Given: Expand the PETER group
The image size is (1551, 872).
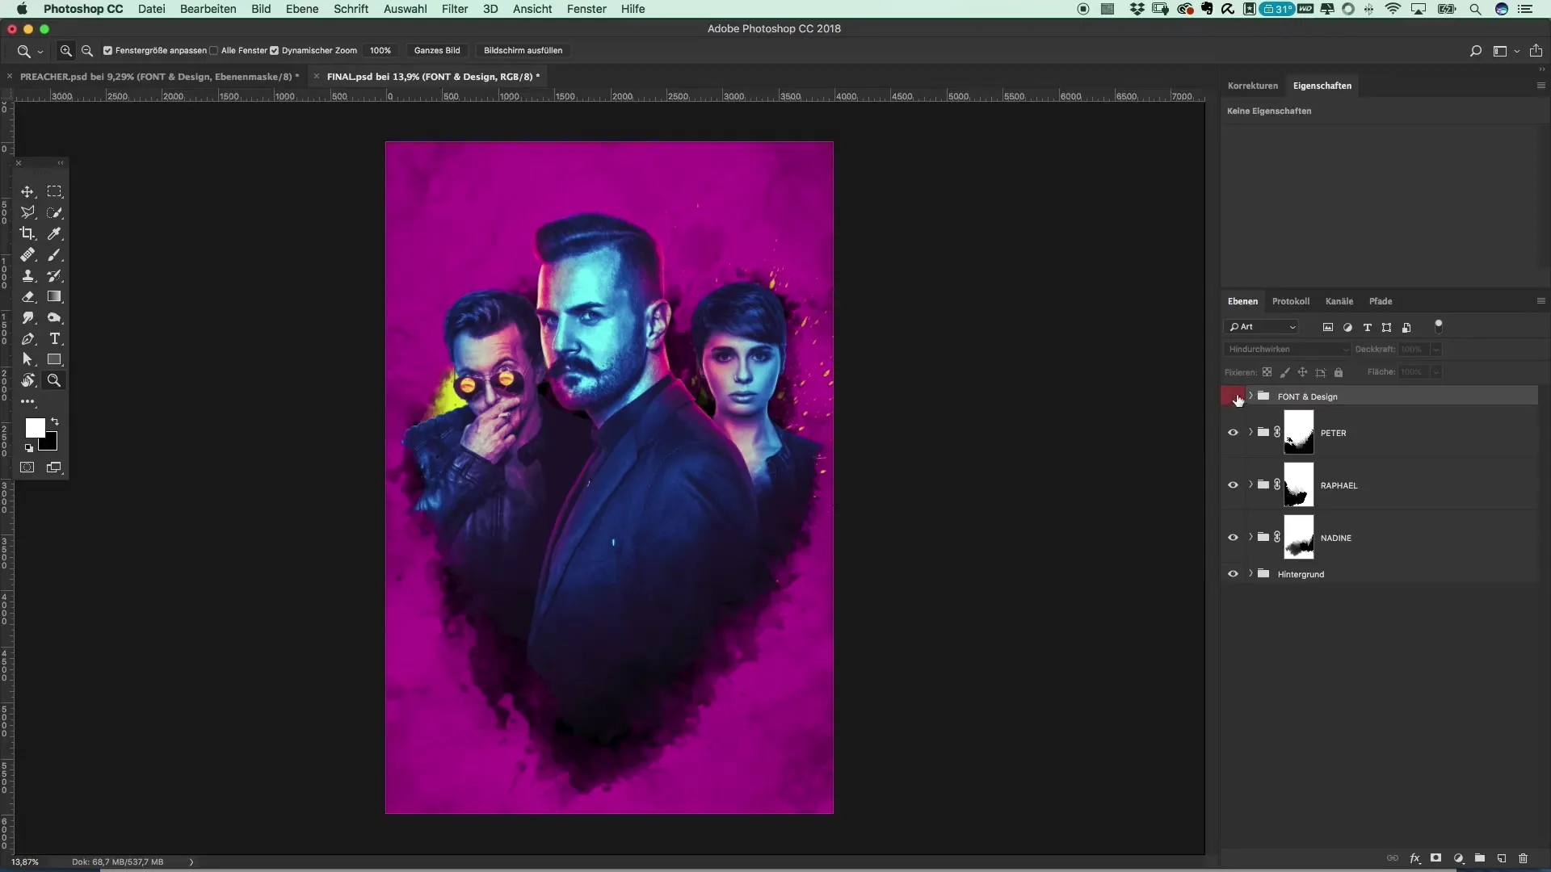Looking at the screenshot, I should point(1250,432).
